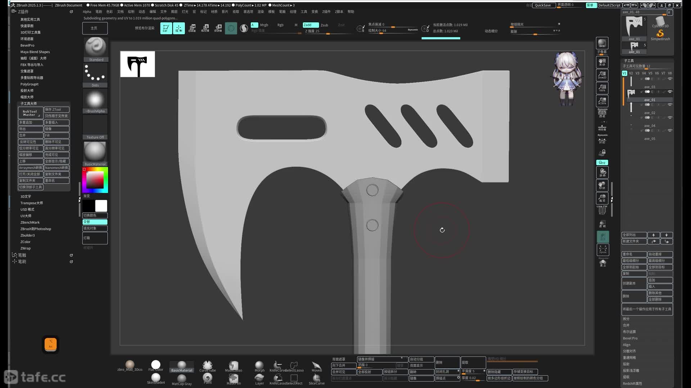Toggle the Xyz rotation button

[602, 162]
